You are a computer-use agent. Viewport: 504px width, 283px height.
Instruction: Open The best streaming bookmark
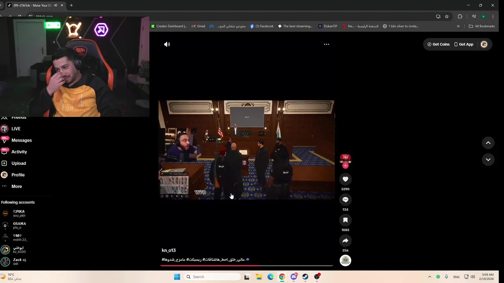[x=295, y=26]
